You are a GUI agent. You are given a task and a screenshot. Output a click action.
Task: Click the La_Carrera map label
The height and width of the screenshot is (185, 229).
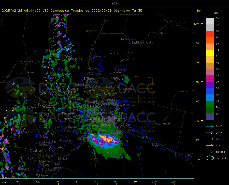pyautogui.click(x=31, y=132)
